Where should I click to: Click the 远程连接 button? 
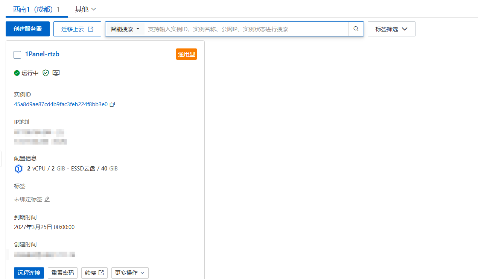coord(29,273)
